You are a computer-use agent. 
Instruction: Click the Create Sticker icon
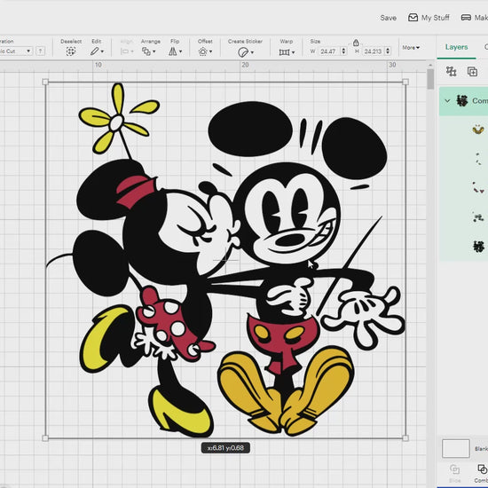(x=243, y=52)
